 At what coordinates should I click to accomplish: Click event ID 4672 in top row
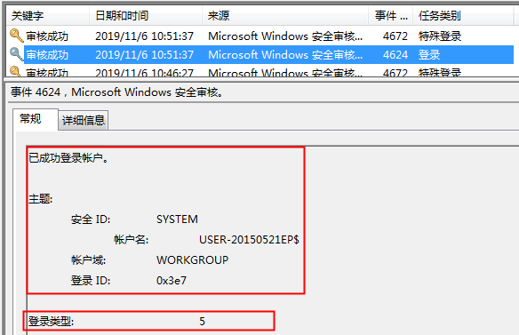click(x=395, y=36)
